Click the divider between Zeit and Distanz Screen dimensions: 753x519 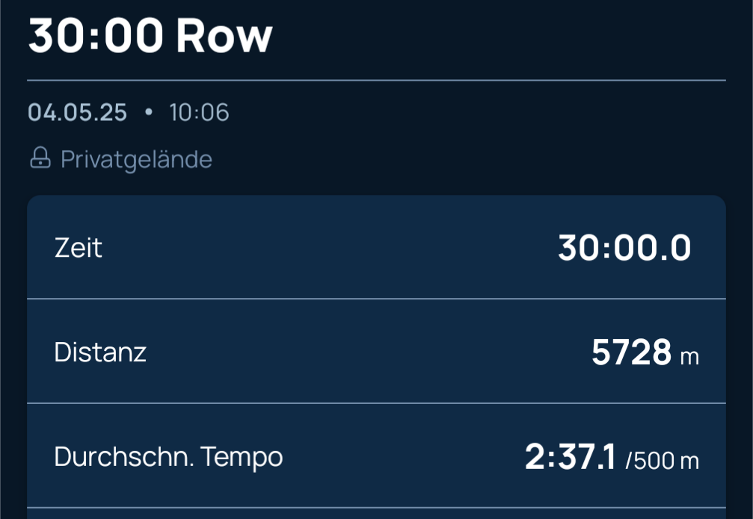[x=377, y=299]
